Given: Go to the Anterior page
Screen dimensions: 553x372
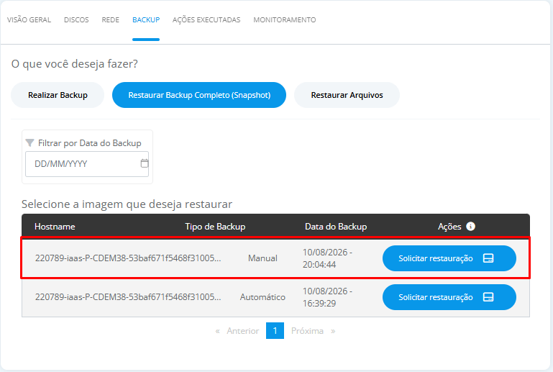Looking at the screenshot, I should pos(242,331).
